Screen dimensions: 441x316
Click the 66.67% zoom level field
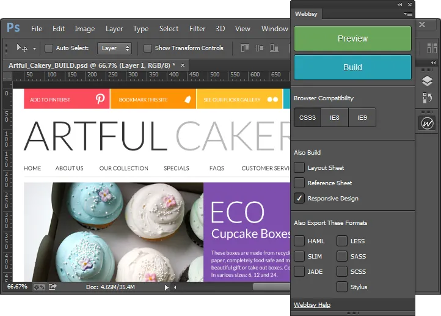pos(17,286)
